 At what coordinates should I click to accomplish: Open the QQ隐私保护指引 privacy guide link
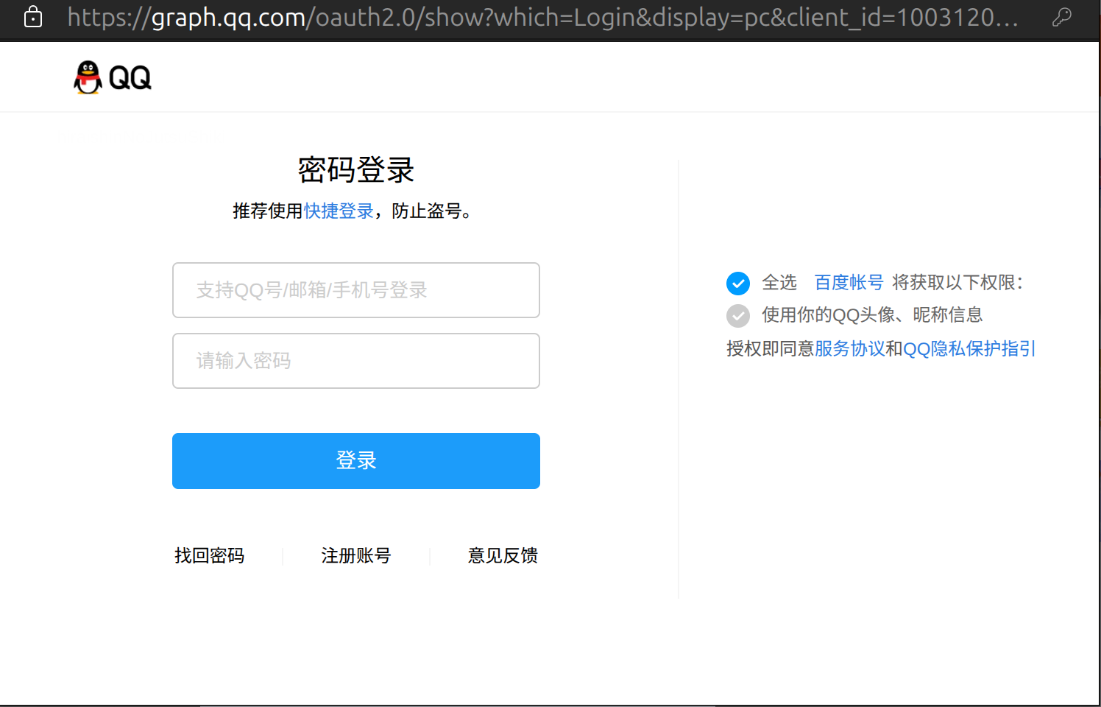969,348
